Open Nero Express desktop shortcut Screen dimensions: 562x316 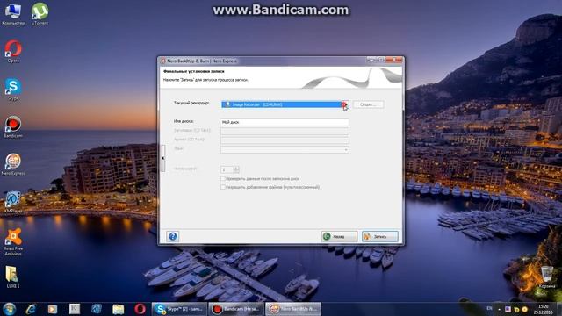pos(13,164)
